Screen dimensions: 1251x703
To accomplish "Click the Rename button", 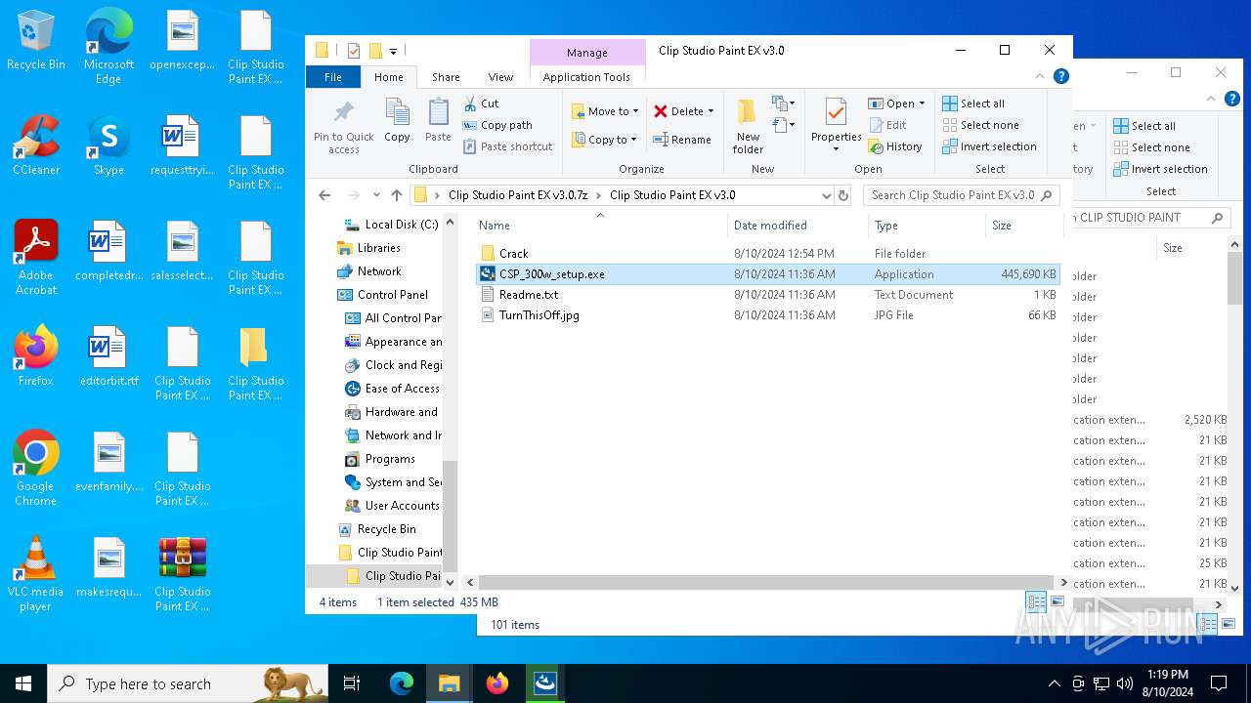I will [x=682, y=140].
